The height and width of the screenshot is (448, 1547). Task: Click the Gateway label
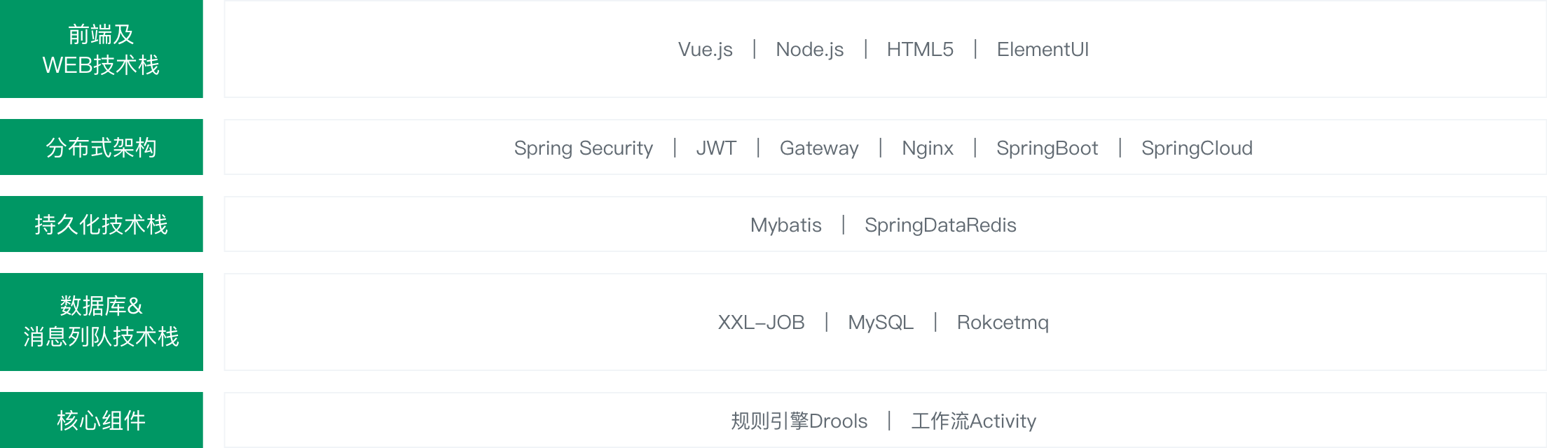[819, 148]
